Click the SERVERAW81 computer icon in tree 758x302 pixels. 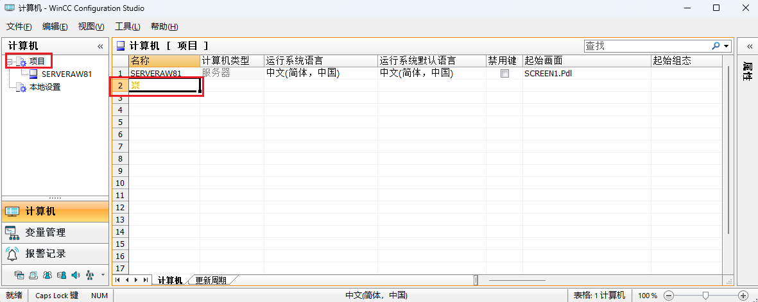(33, 74)
